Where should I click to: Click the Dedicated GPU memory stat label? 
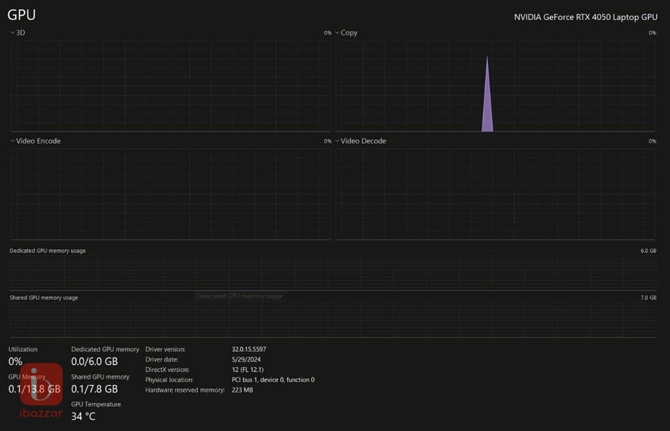pos(105,349)
